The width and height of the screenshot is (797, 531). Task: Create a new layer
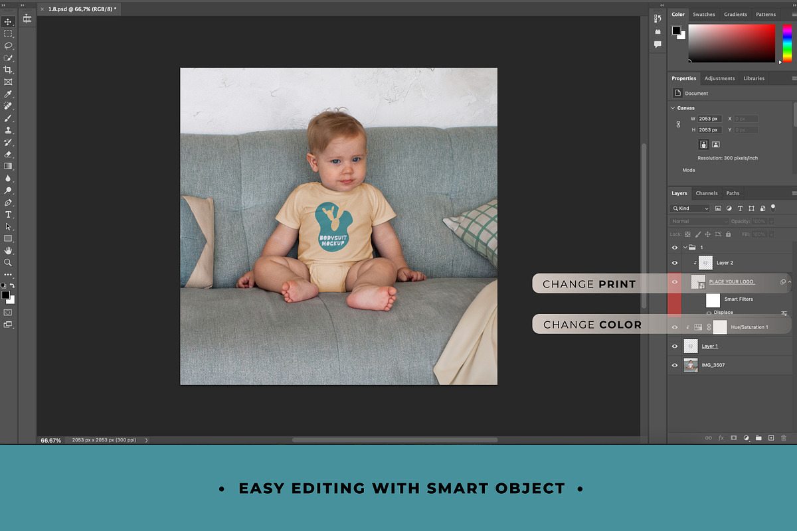tap(771, 438)
